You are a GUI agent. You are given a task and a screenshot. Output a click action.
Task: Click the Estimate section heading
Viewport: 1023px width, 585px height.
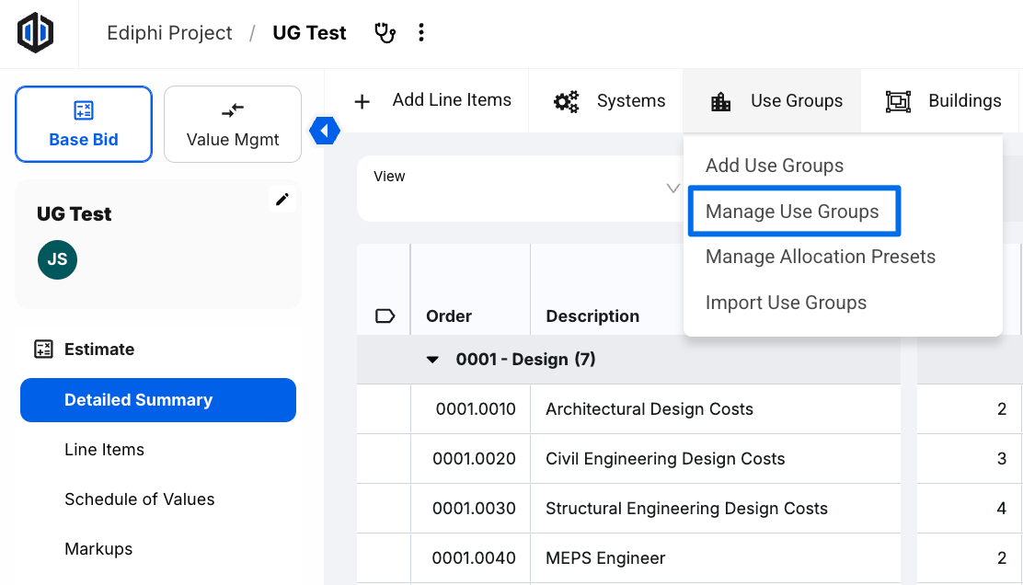[x=99, y=349]
